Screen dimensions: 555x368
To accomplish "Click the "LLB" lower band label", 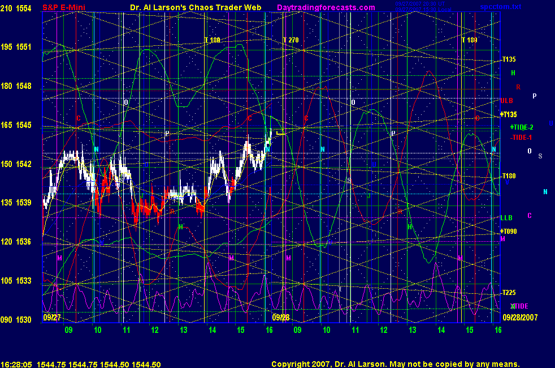I will click(506, 217).
